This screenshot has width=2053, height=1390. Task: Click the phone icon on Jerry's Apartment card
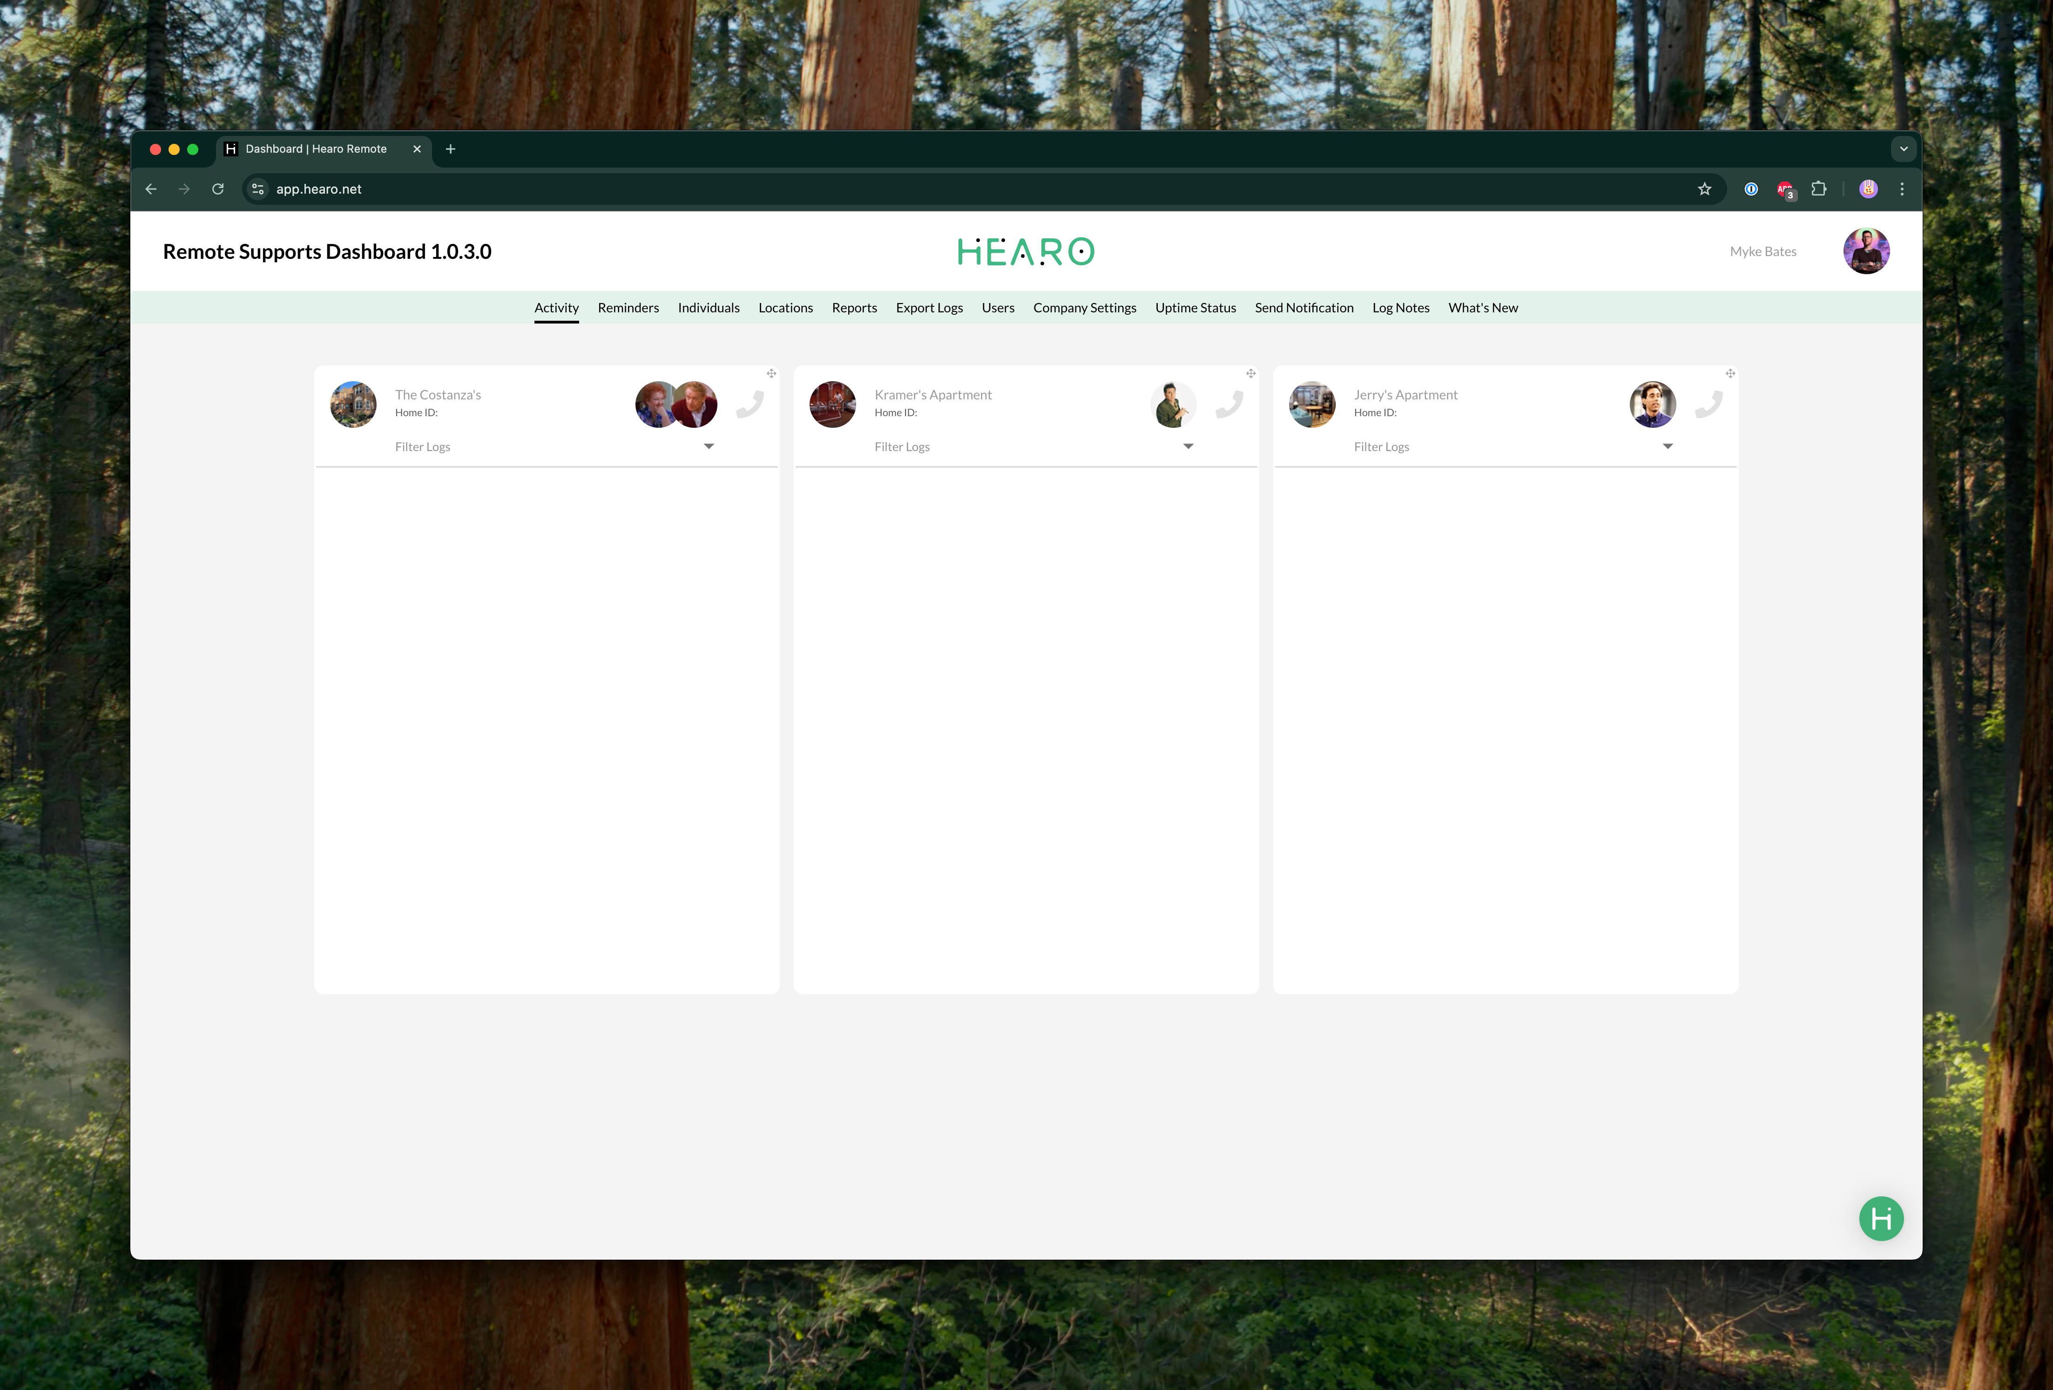[x=1709, y=405]
